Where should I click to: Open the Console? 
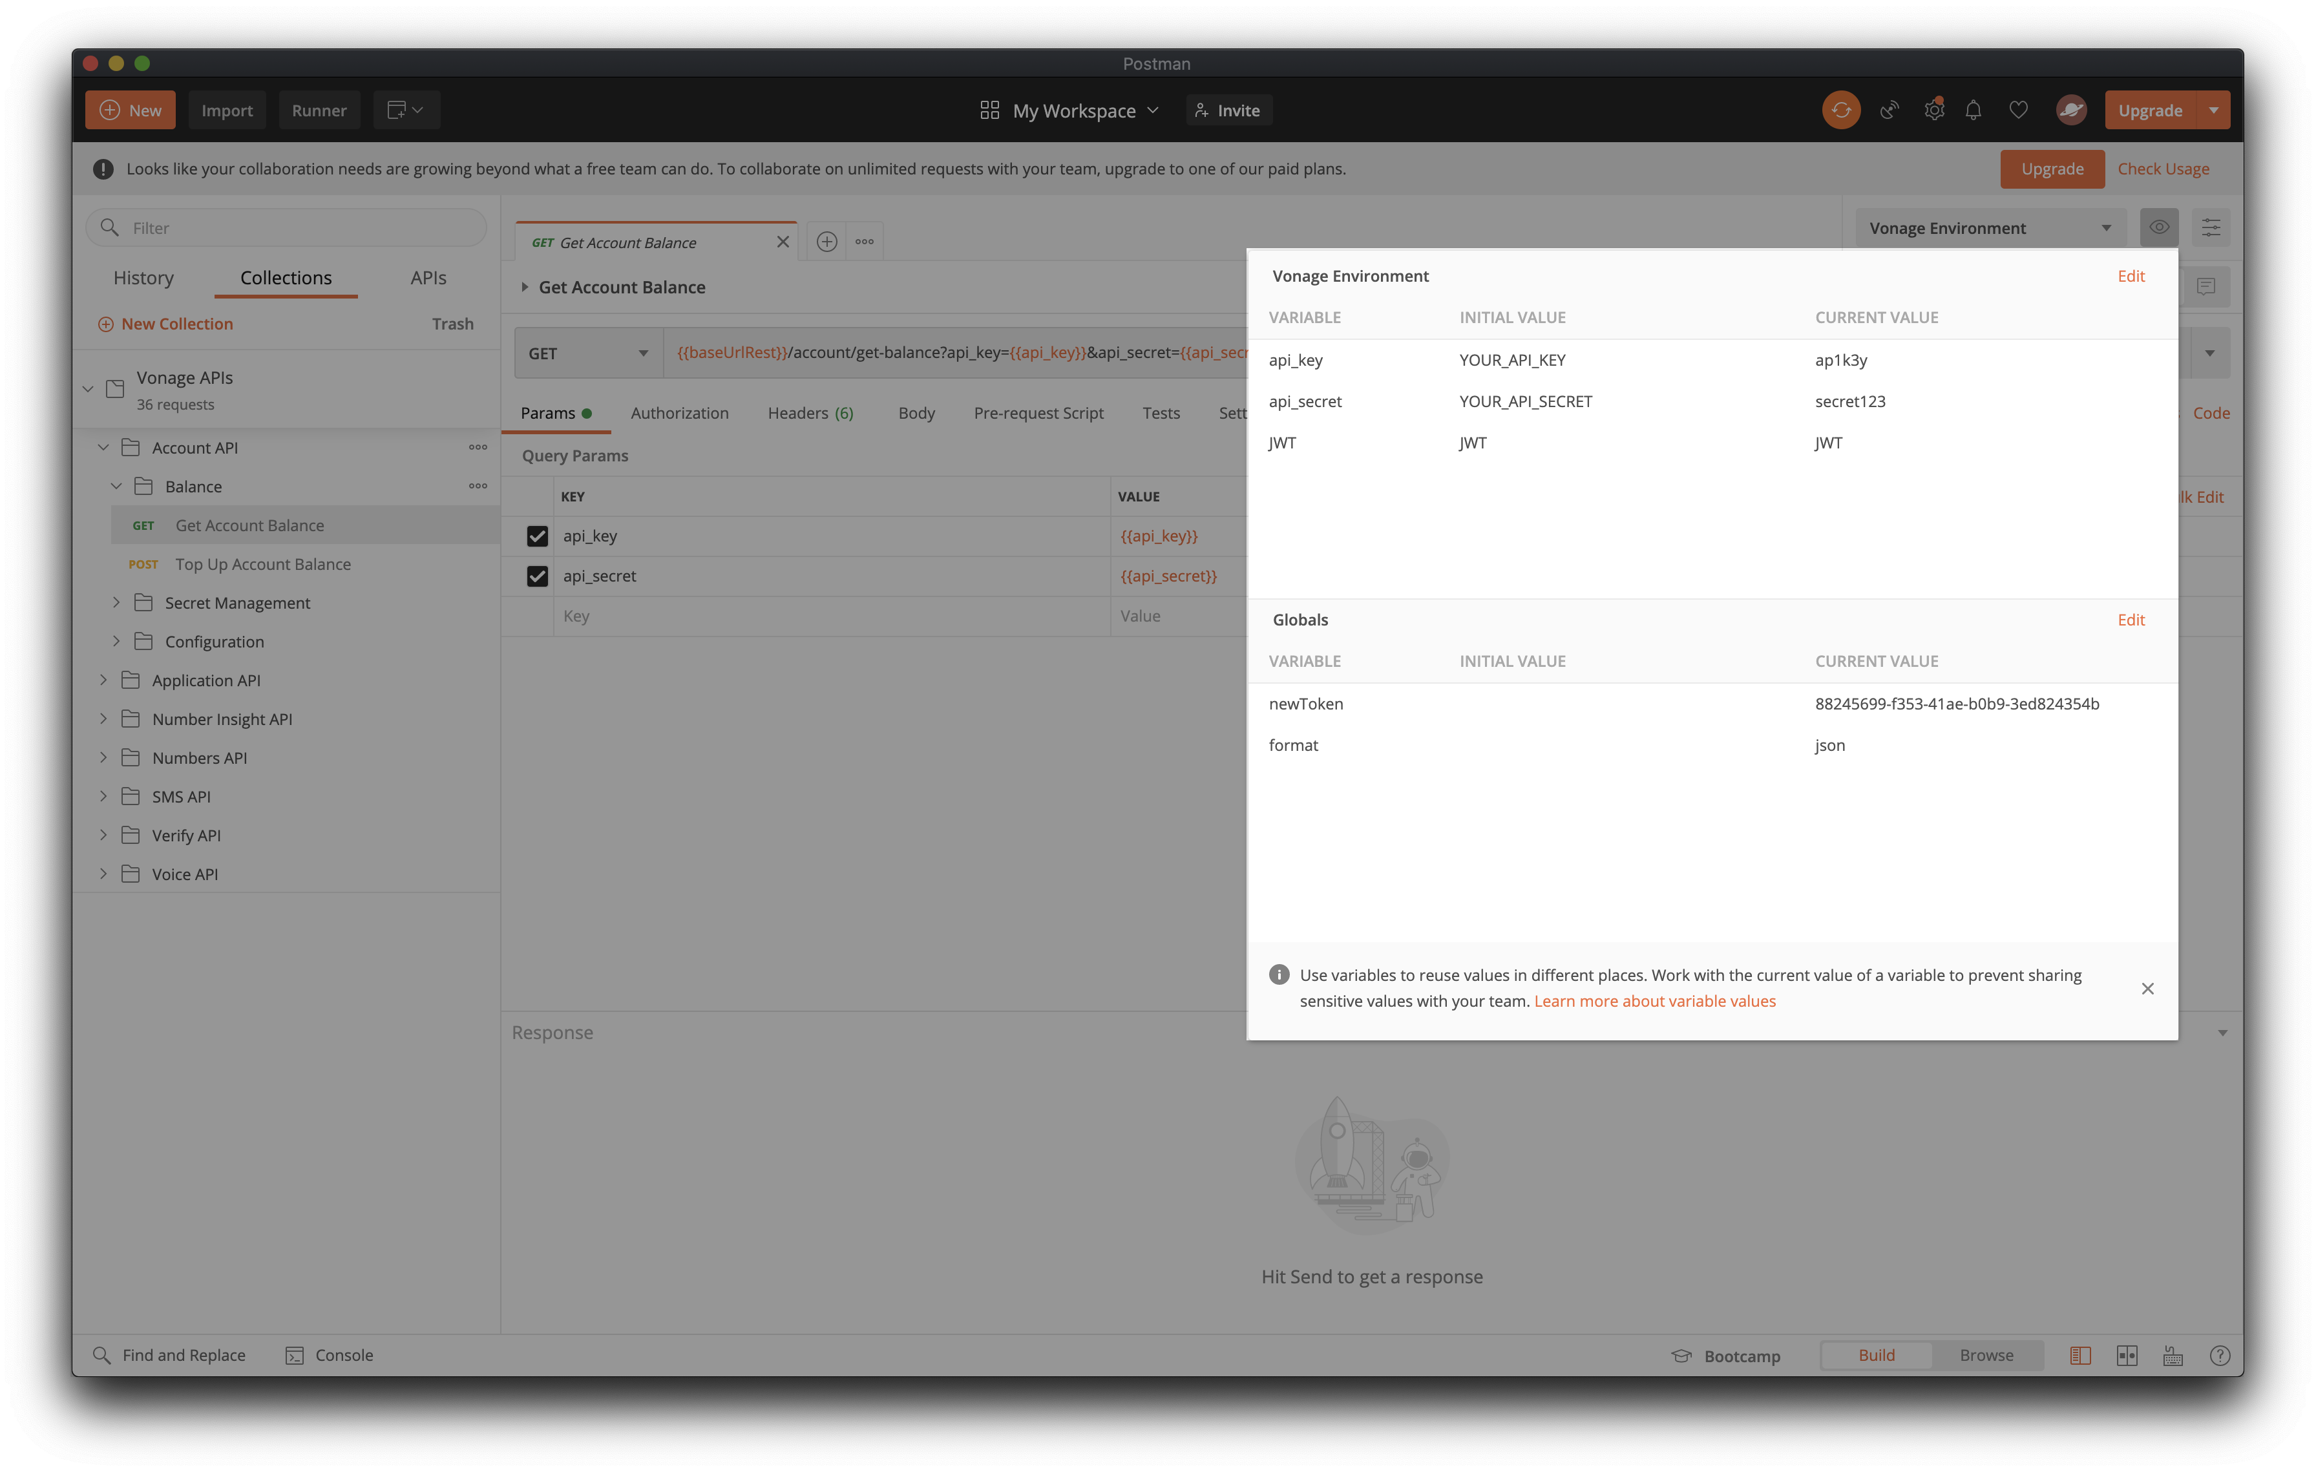(330, 1354)
